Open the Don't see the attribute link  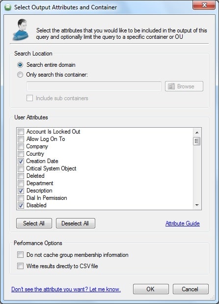tap(66, 289)
